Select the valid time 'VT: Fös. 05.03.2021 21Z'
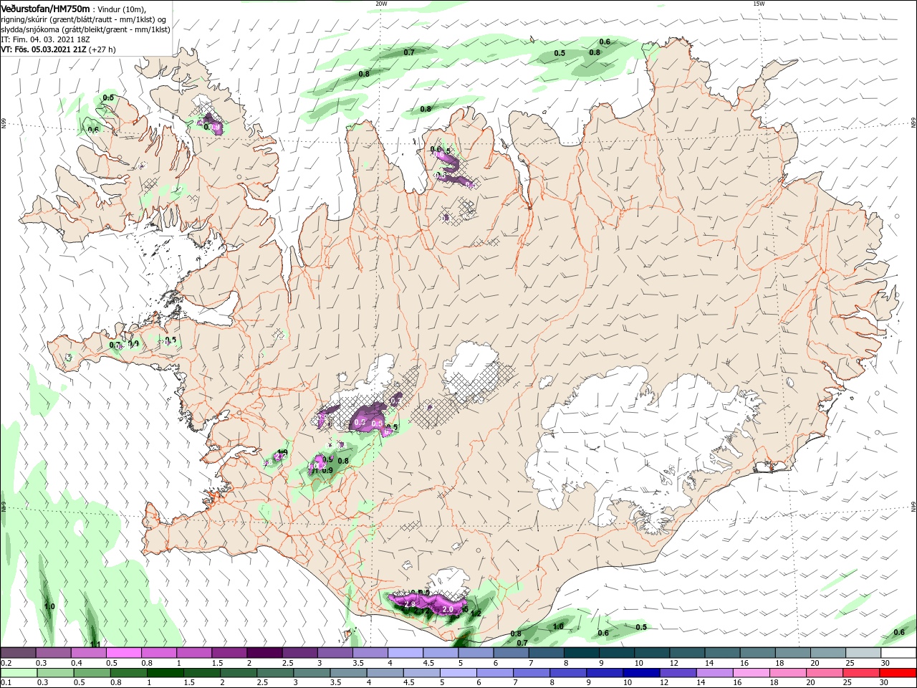This screenshot has width=917, height=688. [x=44, y=50]
